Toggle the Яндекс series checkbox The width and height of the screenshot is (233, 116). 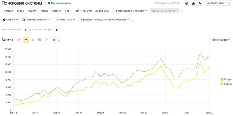(x=222, y=84)
